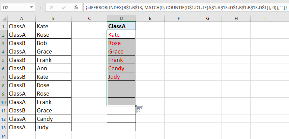Click the Enter checkmark formula icon
The height and width of the screenshot is (139, 289).
pyautogui.click(x=64, y=7)
